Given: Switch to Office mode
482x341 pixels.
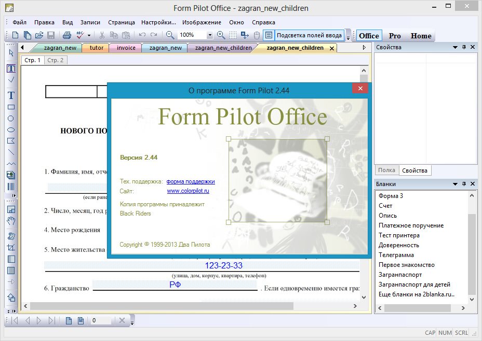Looking at the screenshot, I should pos(369,36).
